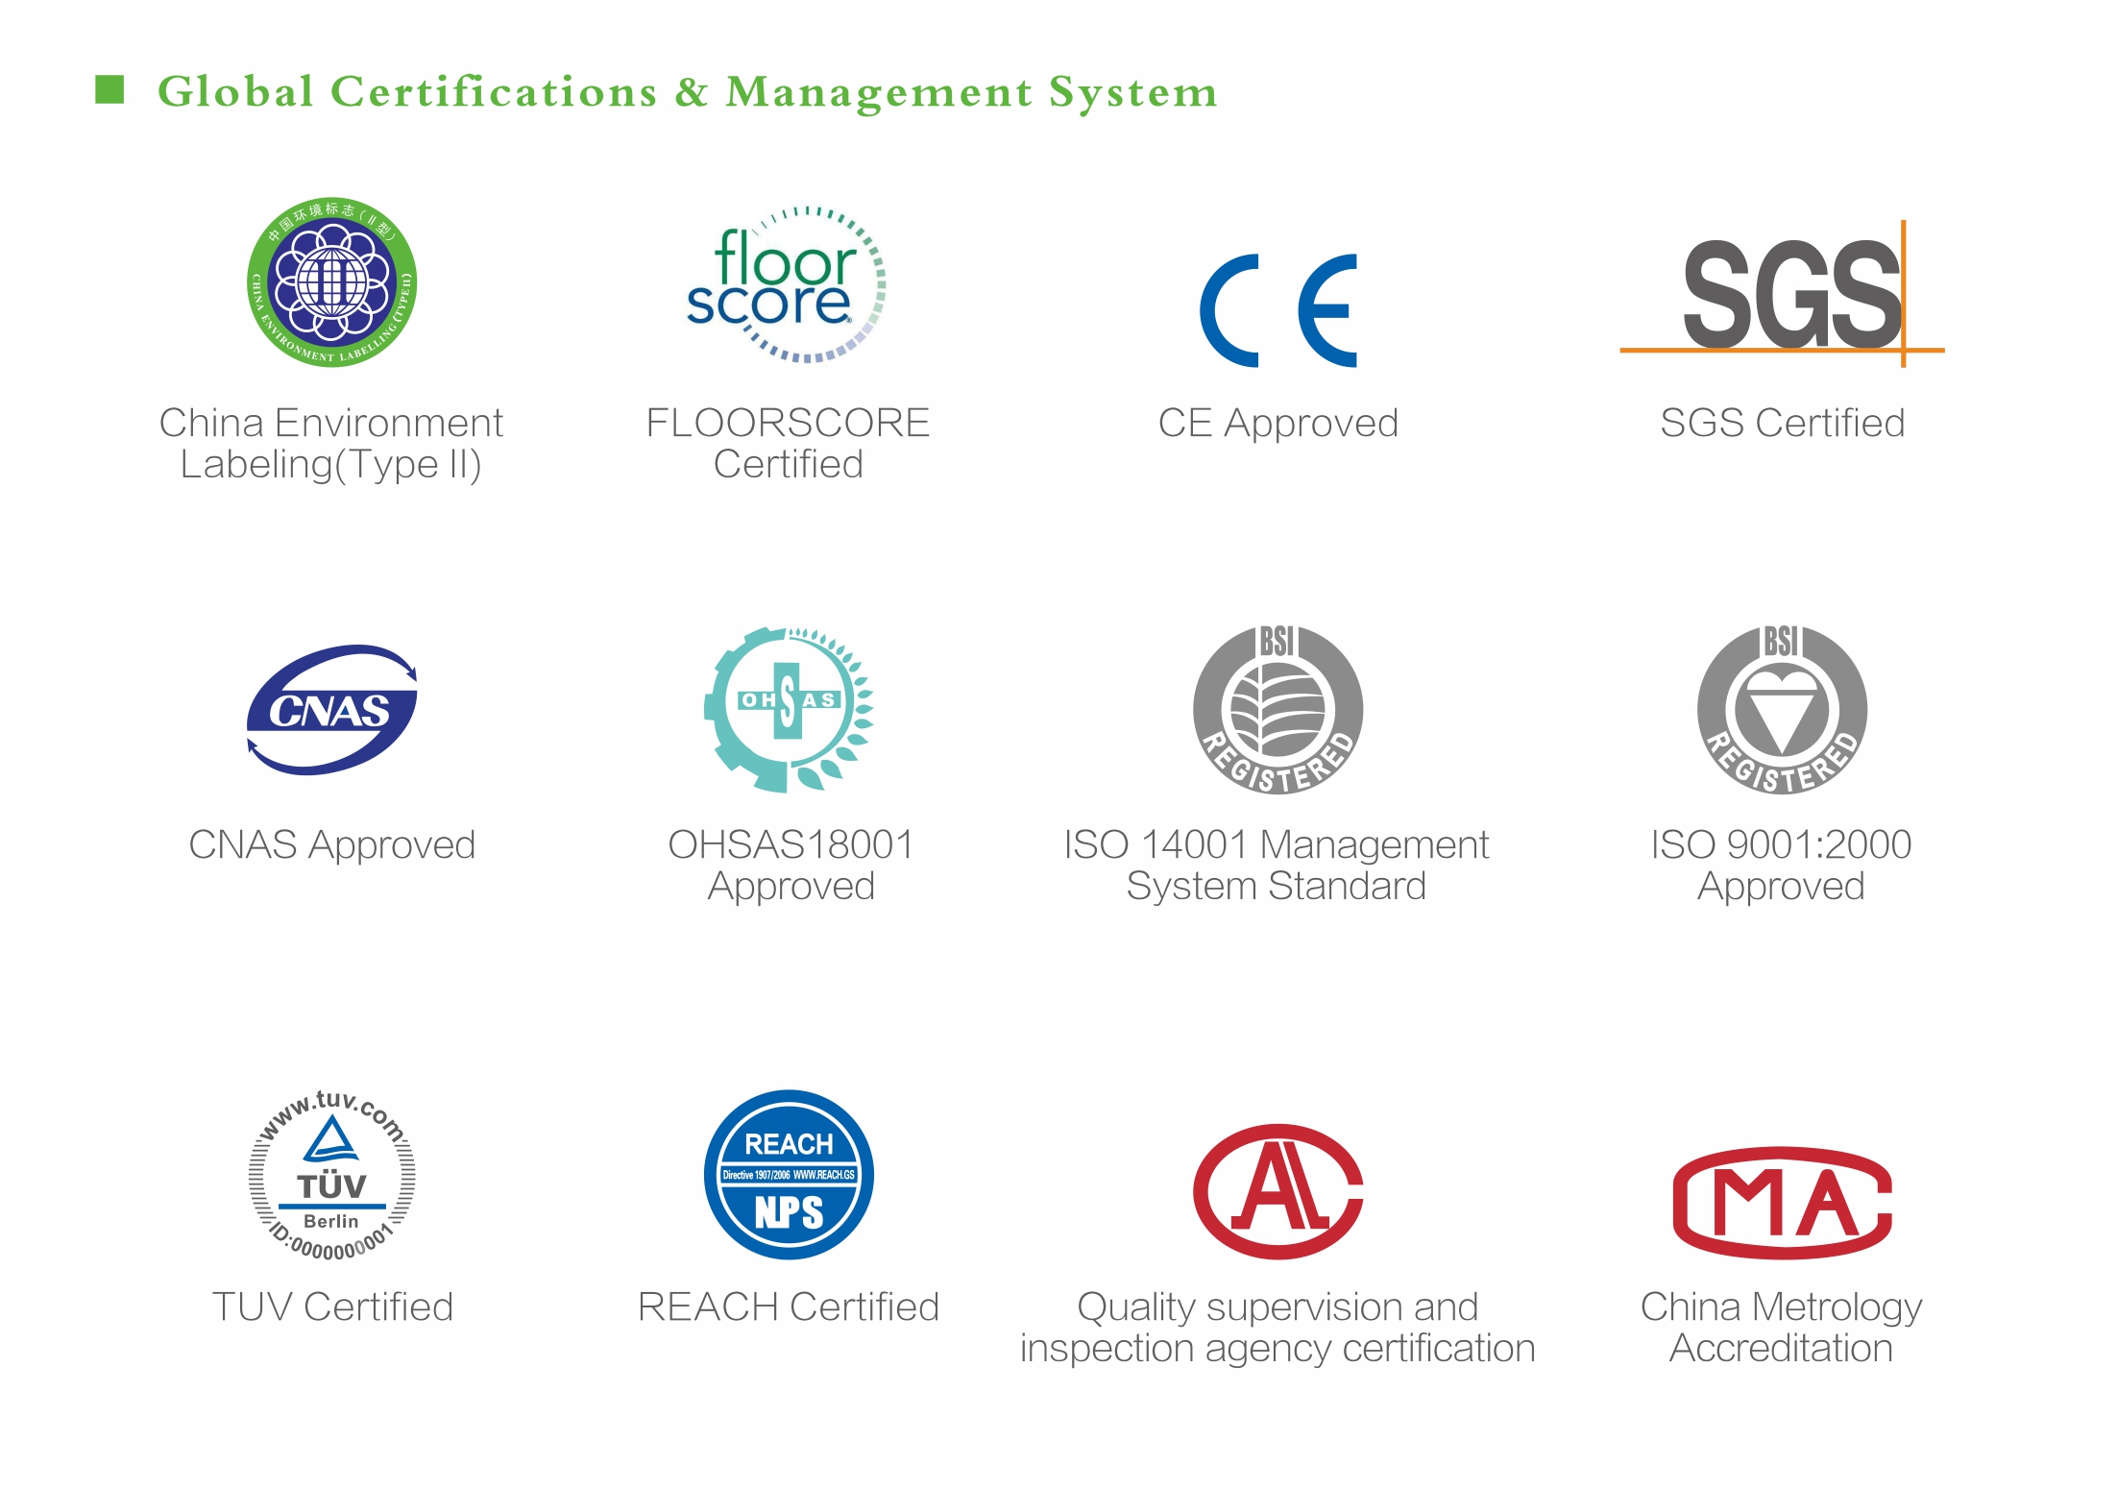Click the 'CE Approved' caption
The height and width of the screenshot is (1489, 2117).
1278,424
